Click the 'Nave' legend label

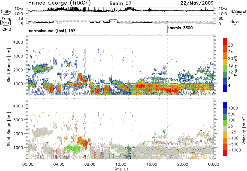tap(235, 22)
